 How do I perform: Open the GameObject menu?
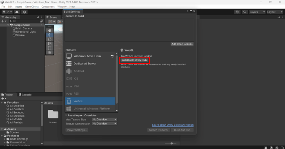32,7
